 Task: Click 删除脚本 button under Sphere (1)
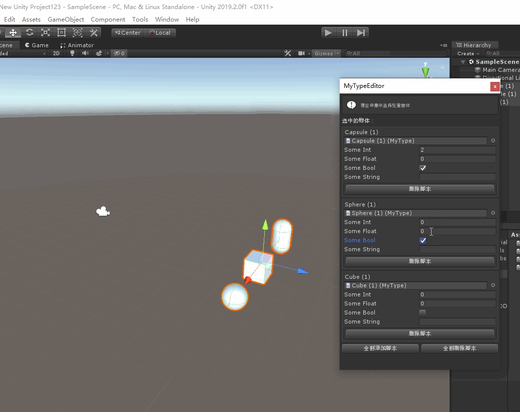pos(420,261)
